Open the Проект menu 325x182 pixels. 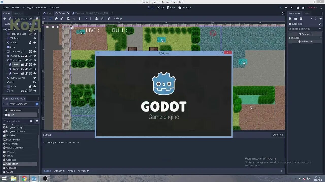point(16,7)
